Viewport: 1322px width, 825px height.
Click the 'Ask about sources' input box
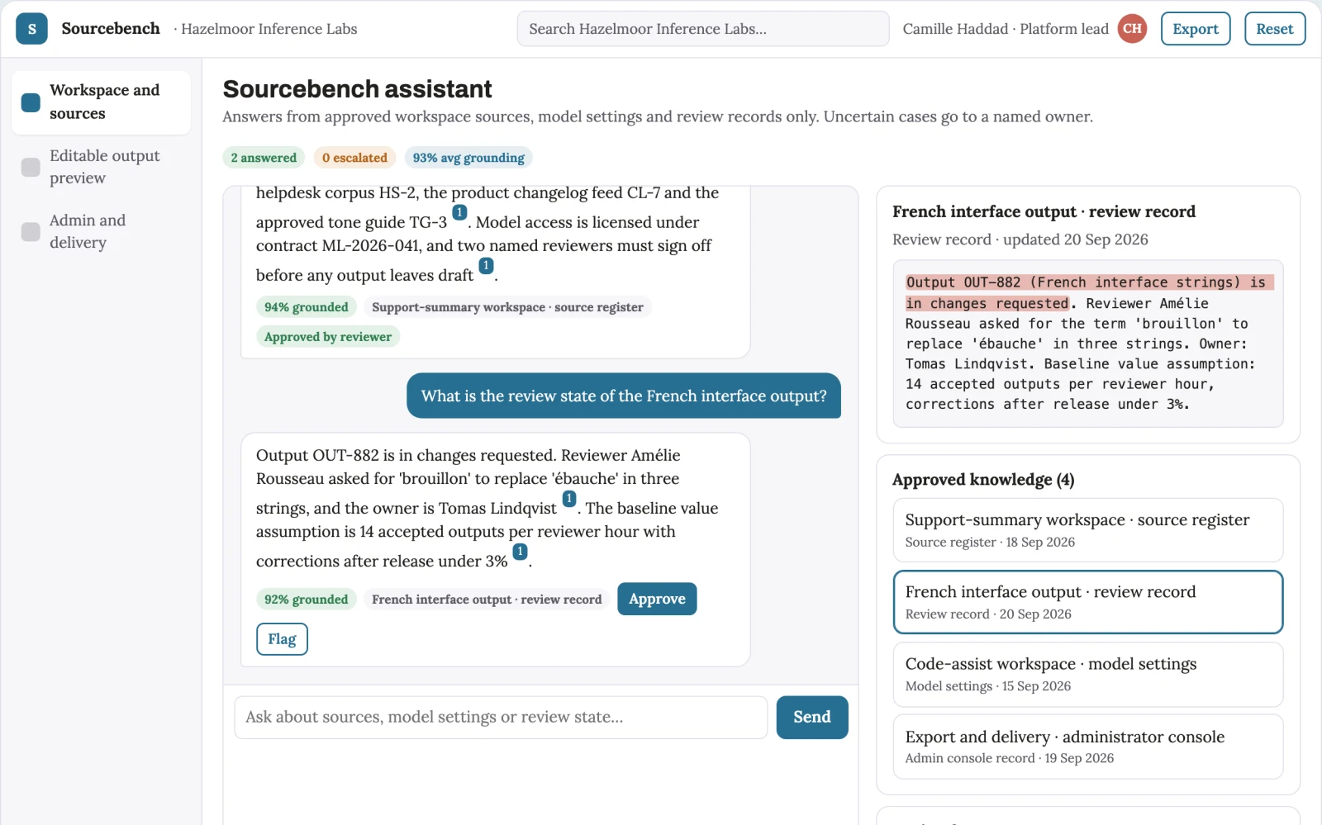(501, 718)
